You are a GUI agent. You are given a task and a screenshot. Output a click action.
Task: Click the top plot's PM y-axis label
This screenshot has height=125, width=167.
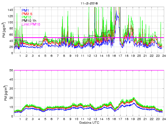pos(4,30)
